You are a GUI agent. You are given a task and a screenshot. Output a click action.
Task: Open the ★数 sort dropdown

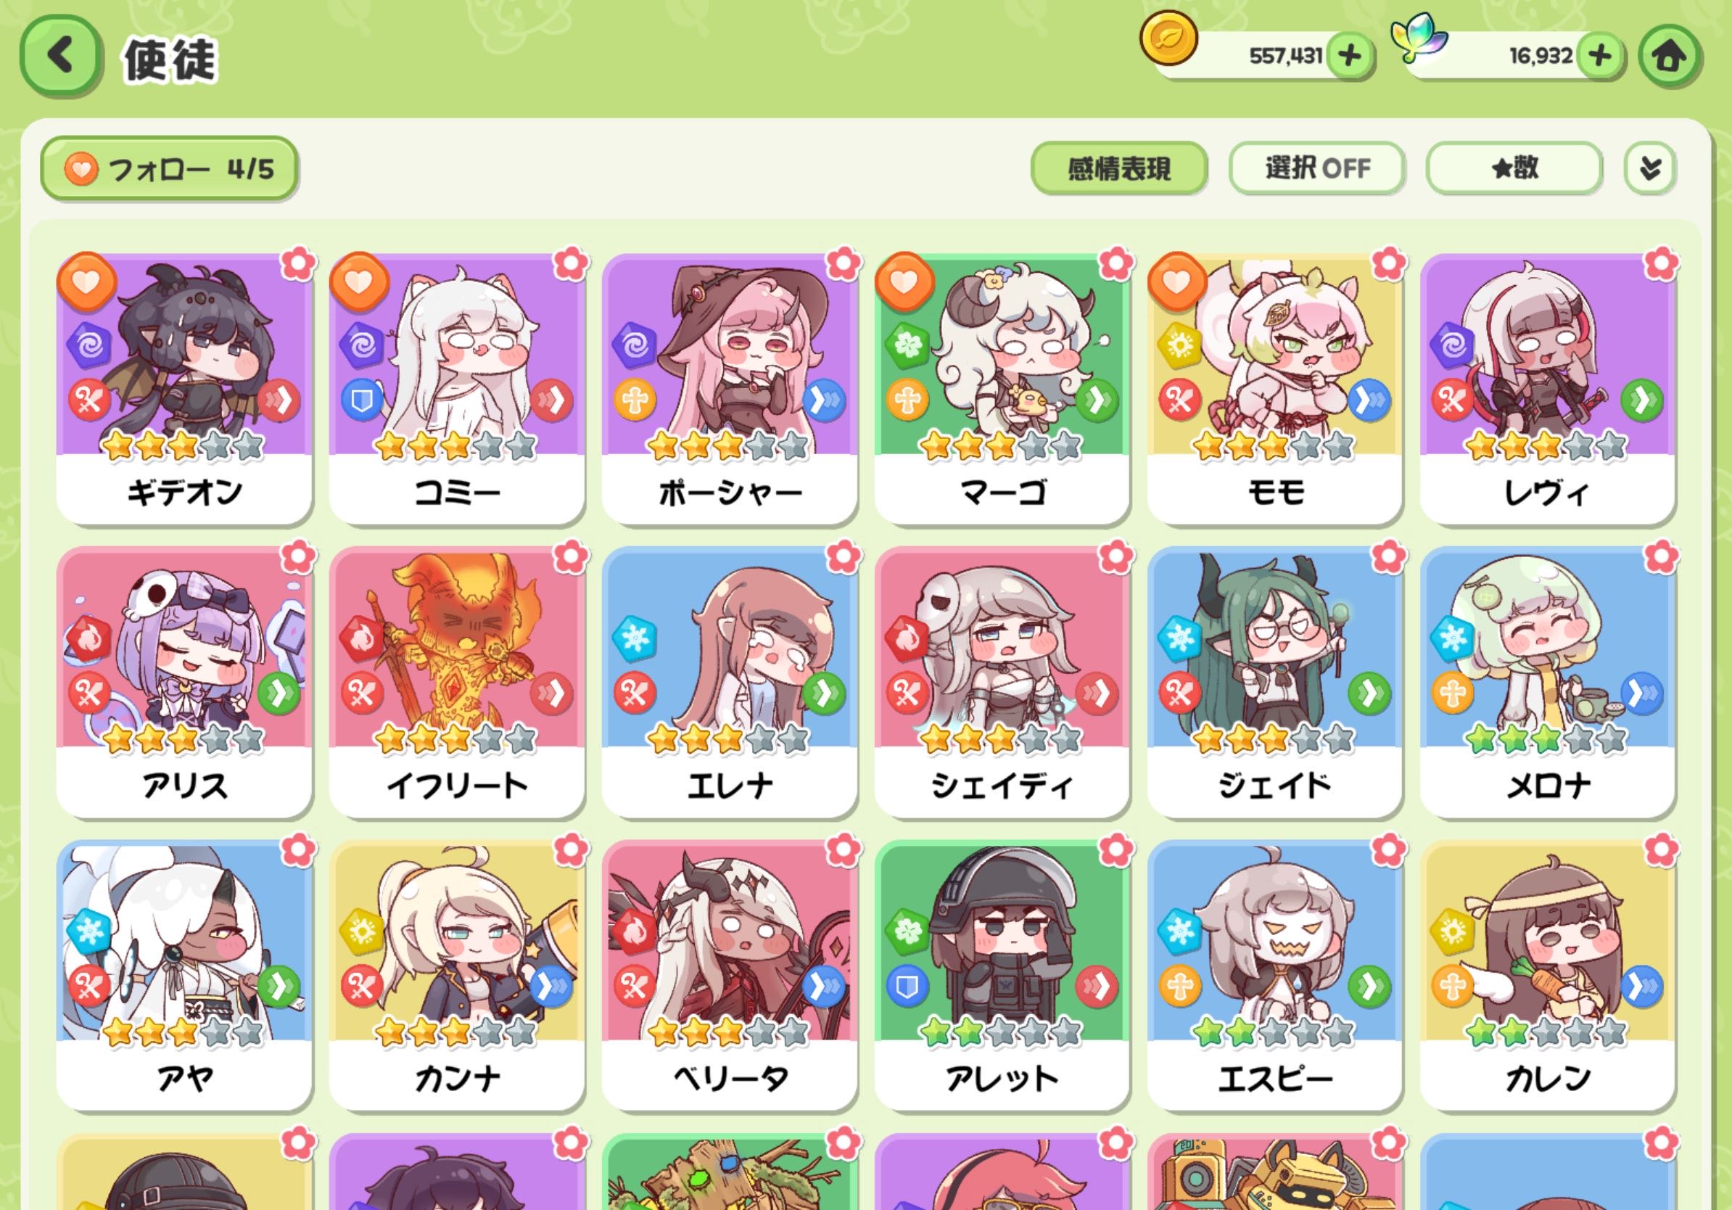[x=1514, y=168]
